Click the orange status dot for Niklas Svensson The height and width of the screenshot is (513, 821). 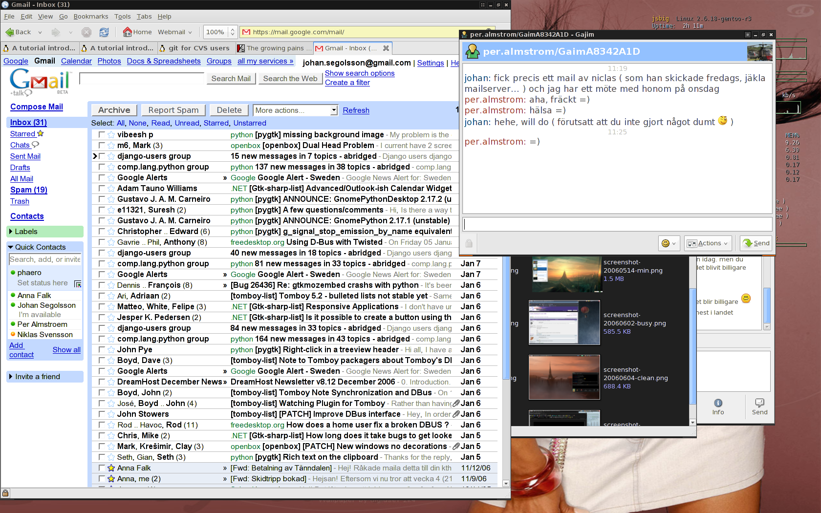point(13,335)
